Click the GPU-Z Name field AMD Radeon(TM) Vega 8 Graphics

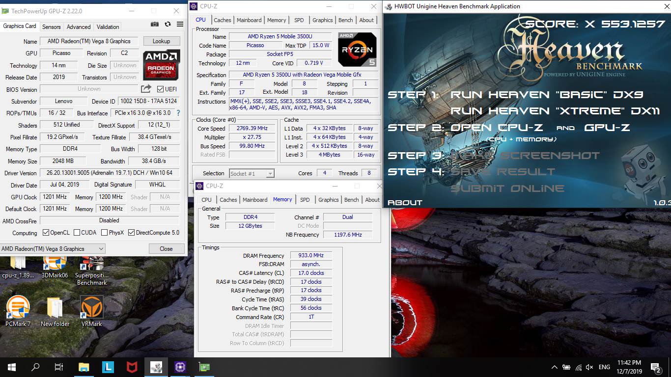click(x=90, y=41)
